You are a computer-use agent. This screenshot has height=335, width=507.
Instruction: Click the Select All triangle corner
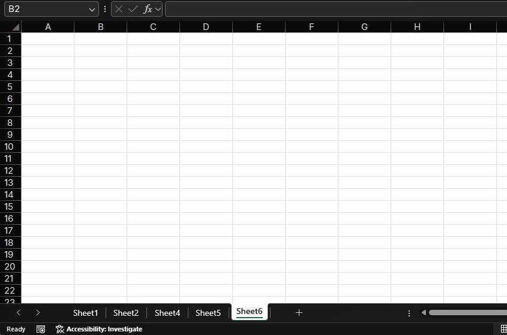pyautogui.click(x=16, y=27)
